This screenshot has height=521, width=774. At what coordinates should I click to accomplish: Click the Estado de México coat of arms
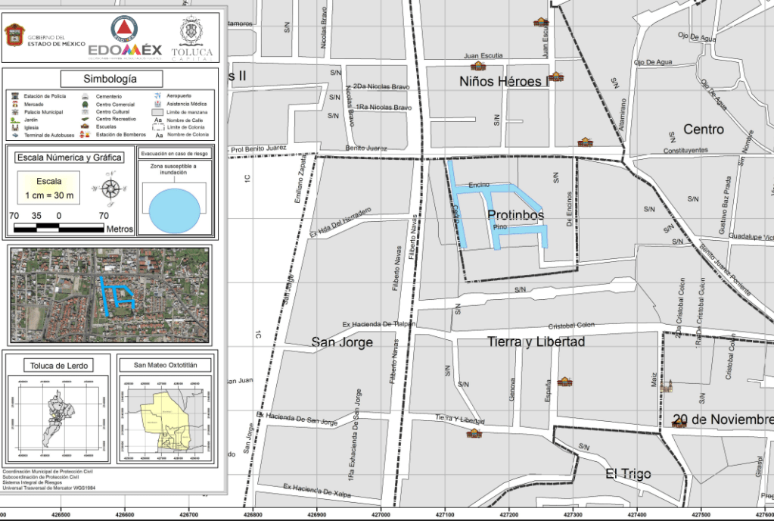14,35
